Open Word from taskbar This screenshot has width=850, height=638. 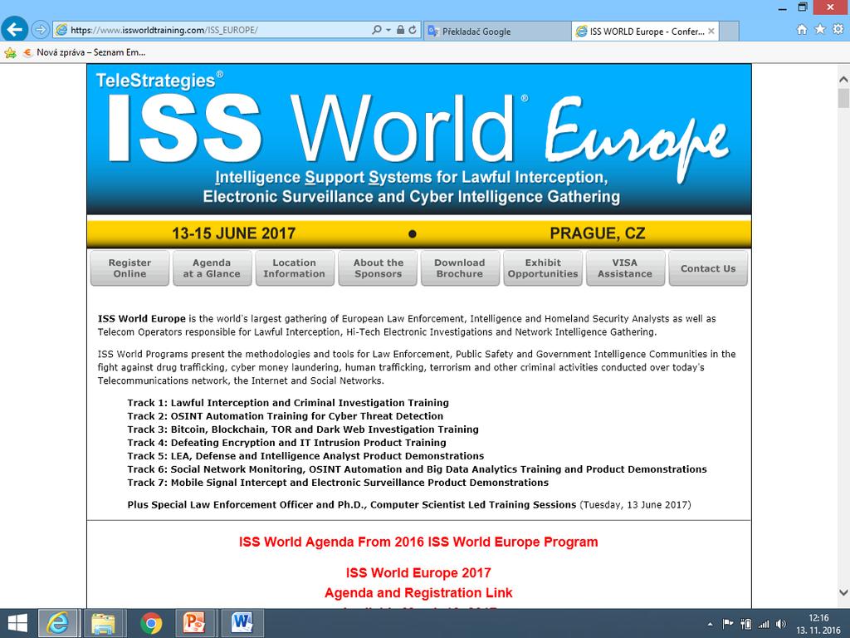click(x=242, y=623)
